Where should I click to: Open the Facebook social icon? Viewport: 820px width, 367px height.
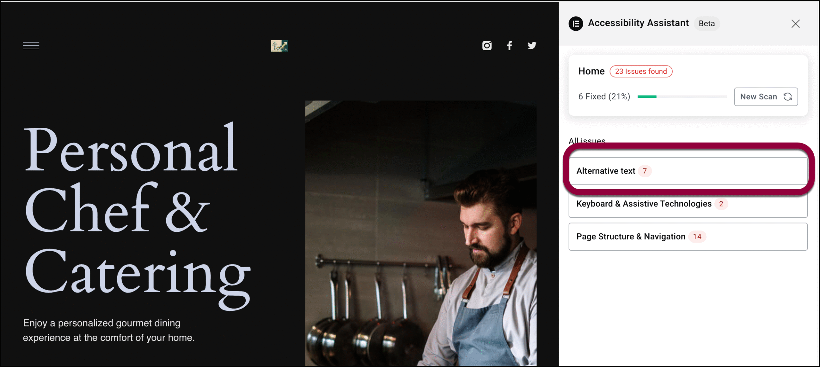point(509,46)
